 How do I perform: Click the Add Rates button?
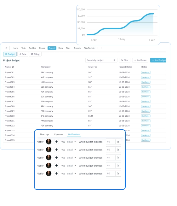pos(140,60)
